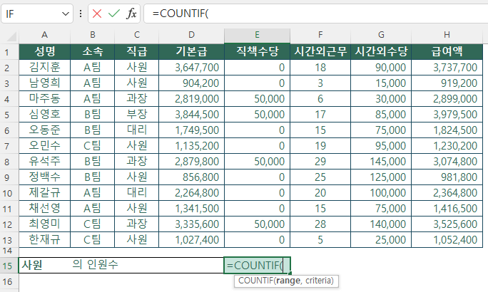
Task: Select column B header
Action: pos(93,35)
